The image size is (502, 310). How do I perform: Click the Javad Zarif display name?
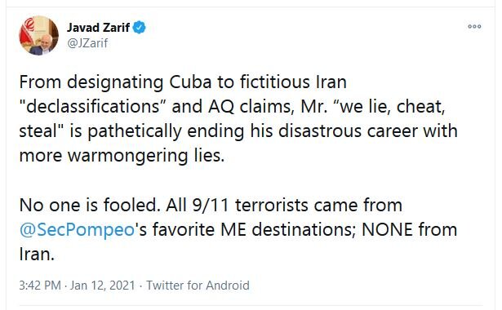point(98,28)
